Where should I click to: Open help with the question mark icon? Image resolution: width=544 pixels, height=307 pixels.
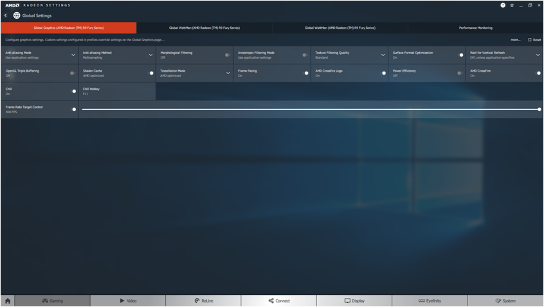pos(503,5)
